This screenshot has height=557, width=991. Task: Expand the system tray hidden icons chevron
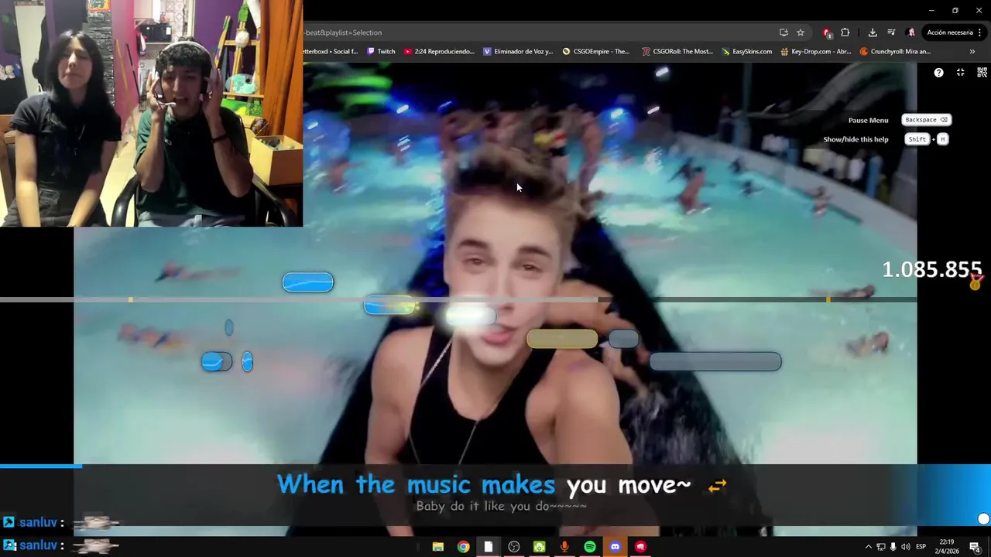[868, 547]
